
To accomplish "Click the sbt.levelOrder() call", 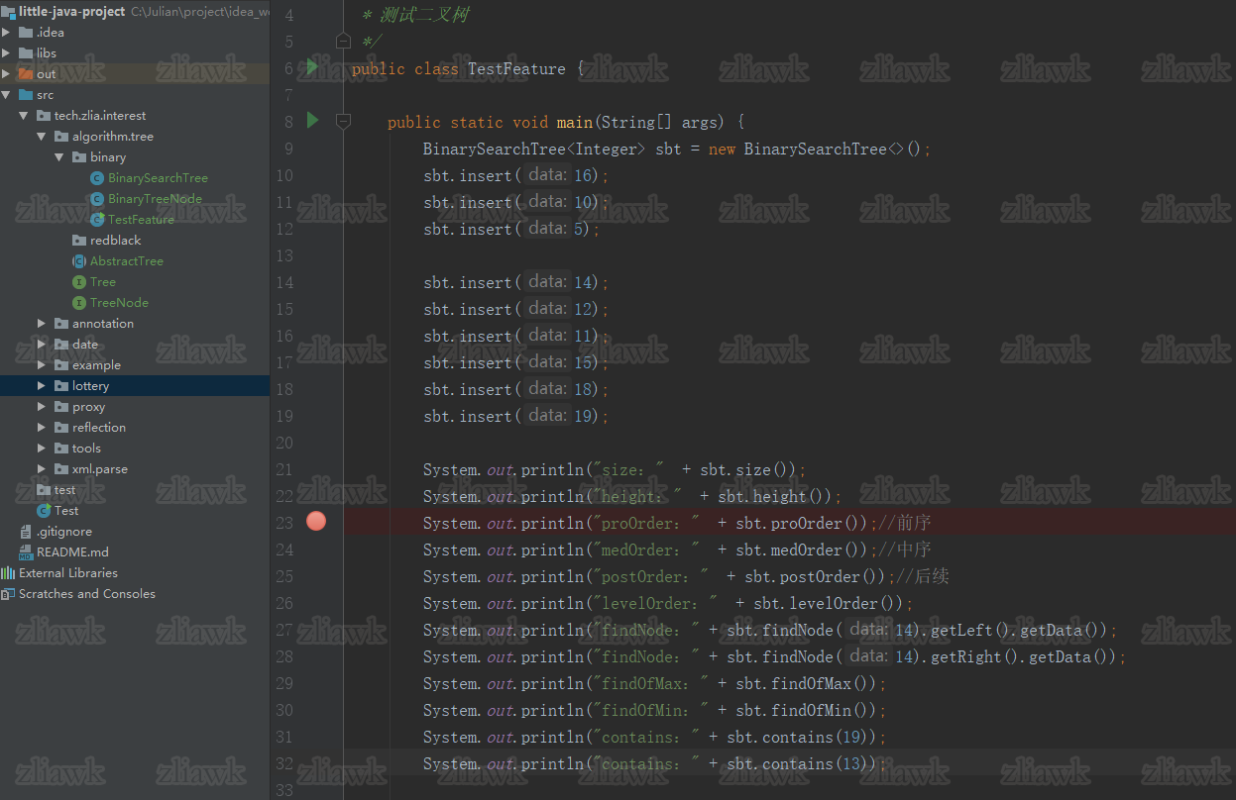I will click(x=829, y=603).
